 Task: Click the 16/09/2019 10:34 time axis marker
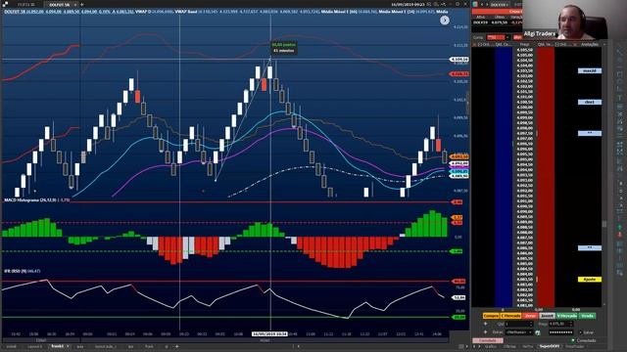coord(269,334)
